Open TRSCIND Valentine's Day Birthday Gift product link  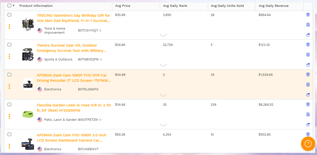click(74, 18)
